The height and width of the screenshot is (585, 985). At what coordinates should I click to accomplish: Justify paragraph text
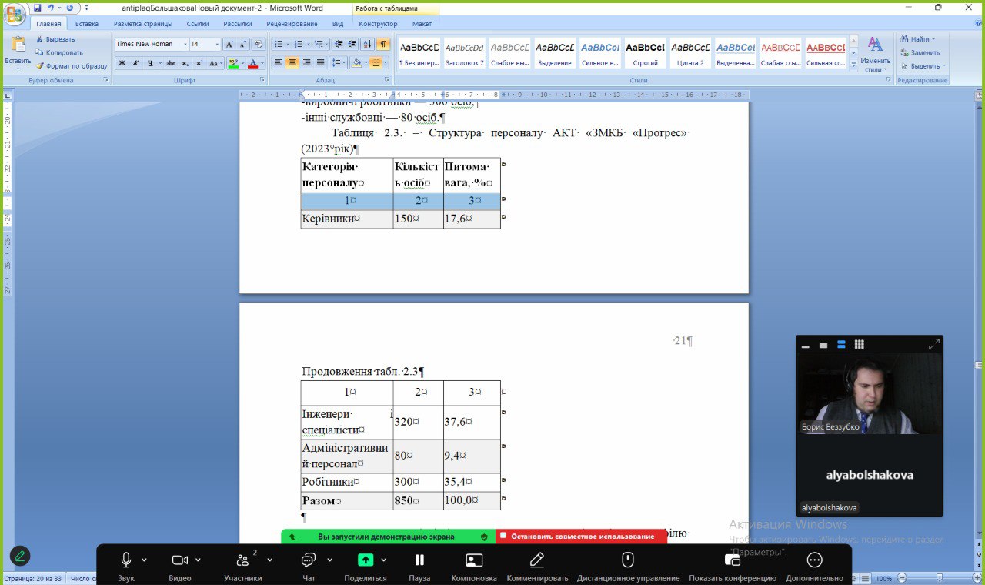click(320, 63)
